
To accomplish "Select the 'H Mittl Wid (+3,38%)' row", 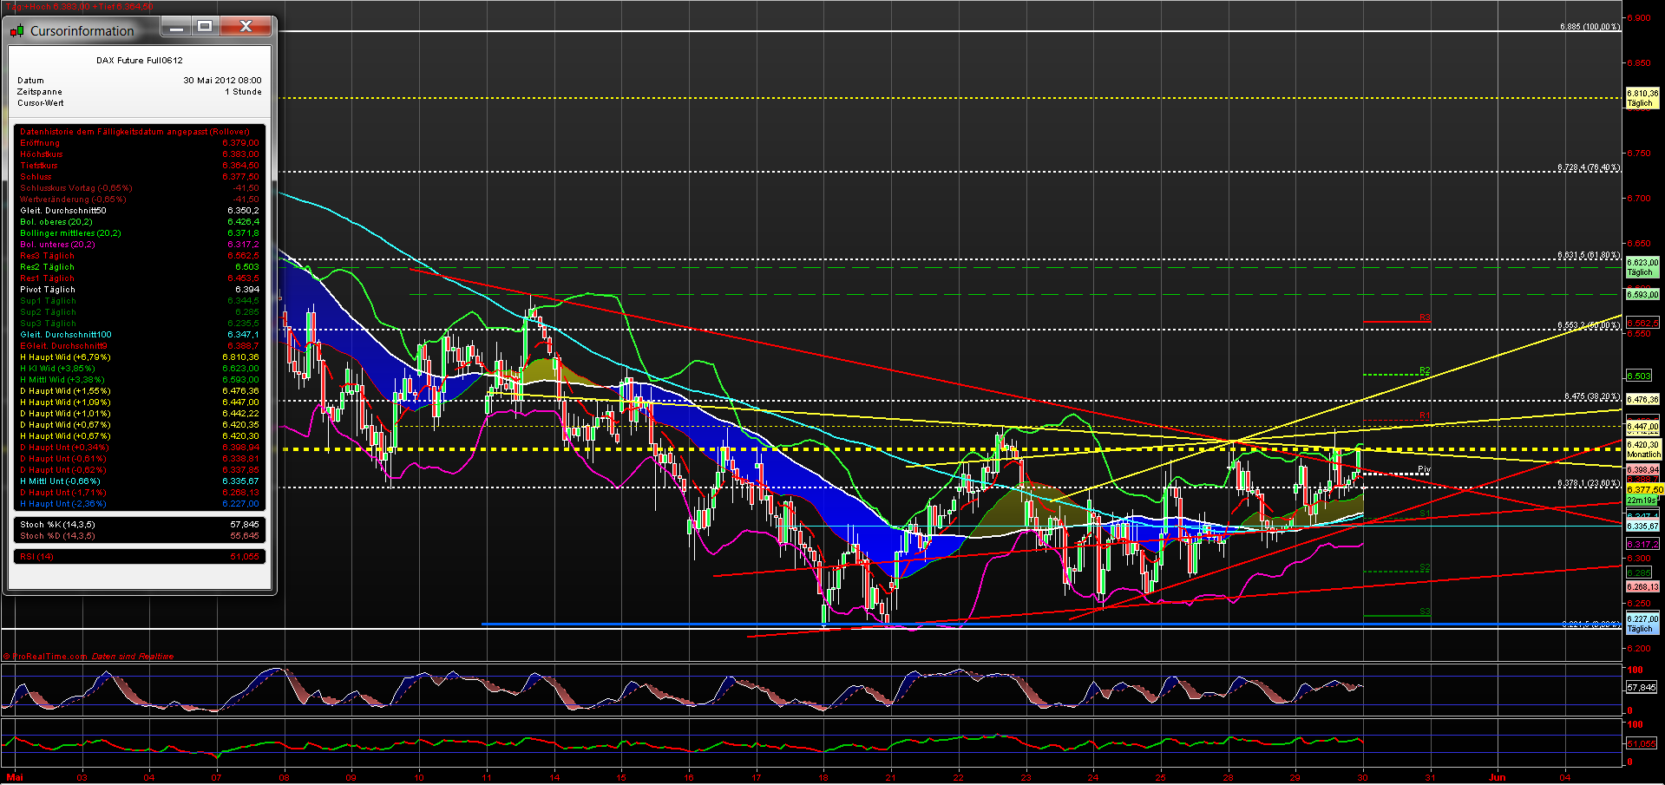I will tap(139, 380).
